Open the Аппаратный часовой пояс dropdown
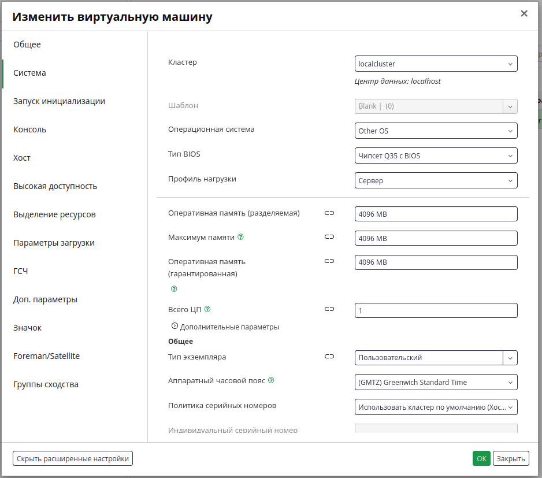 [436, 382]
